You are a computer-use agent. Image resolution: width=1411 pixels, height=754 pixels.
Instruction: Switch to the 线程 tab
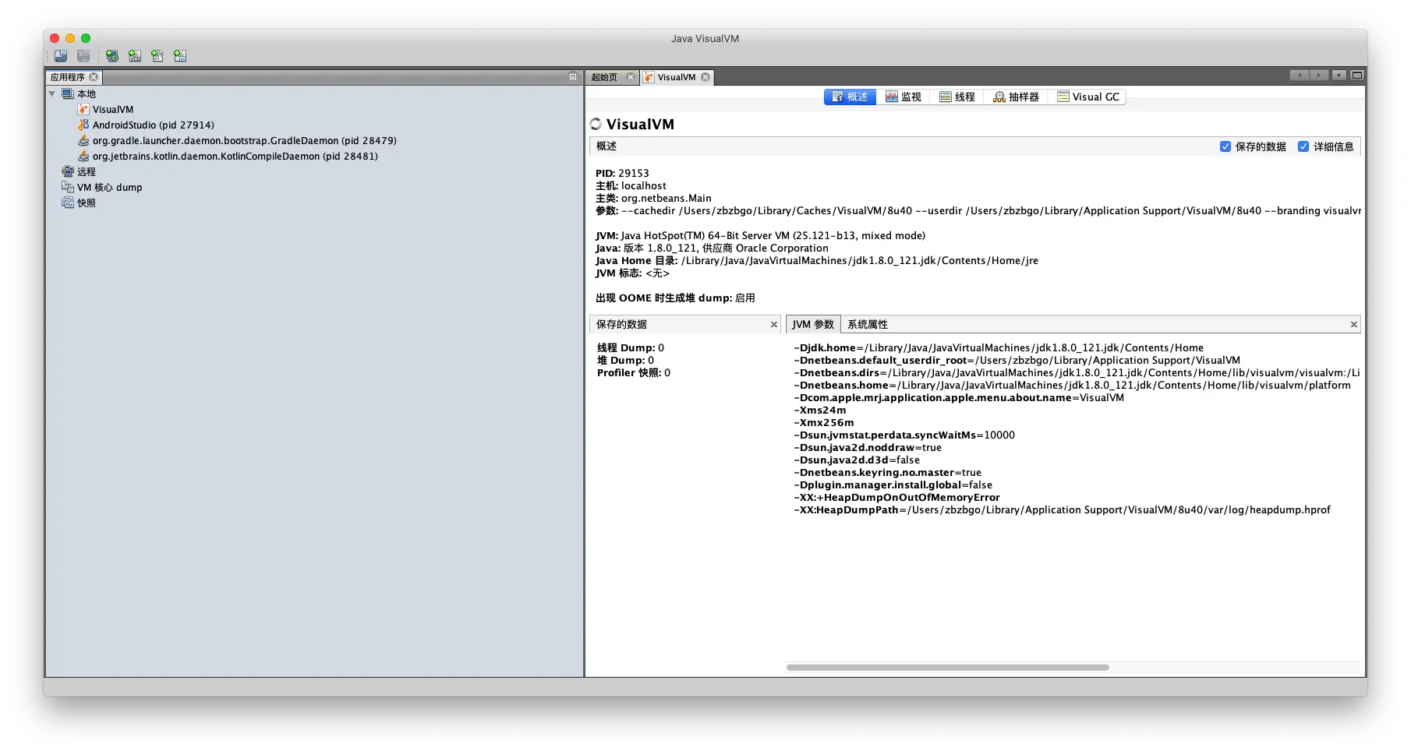[957, 97]
